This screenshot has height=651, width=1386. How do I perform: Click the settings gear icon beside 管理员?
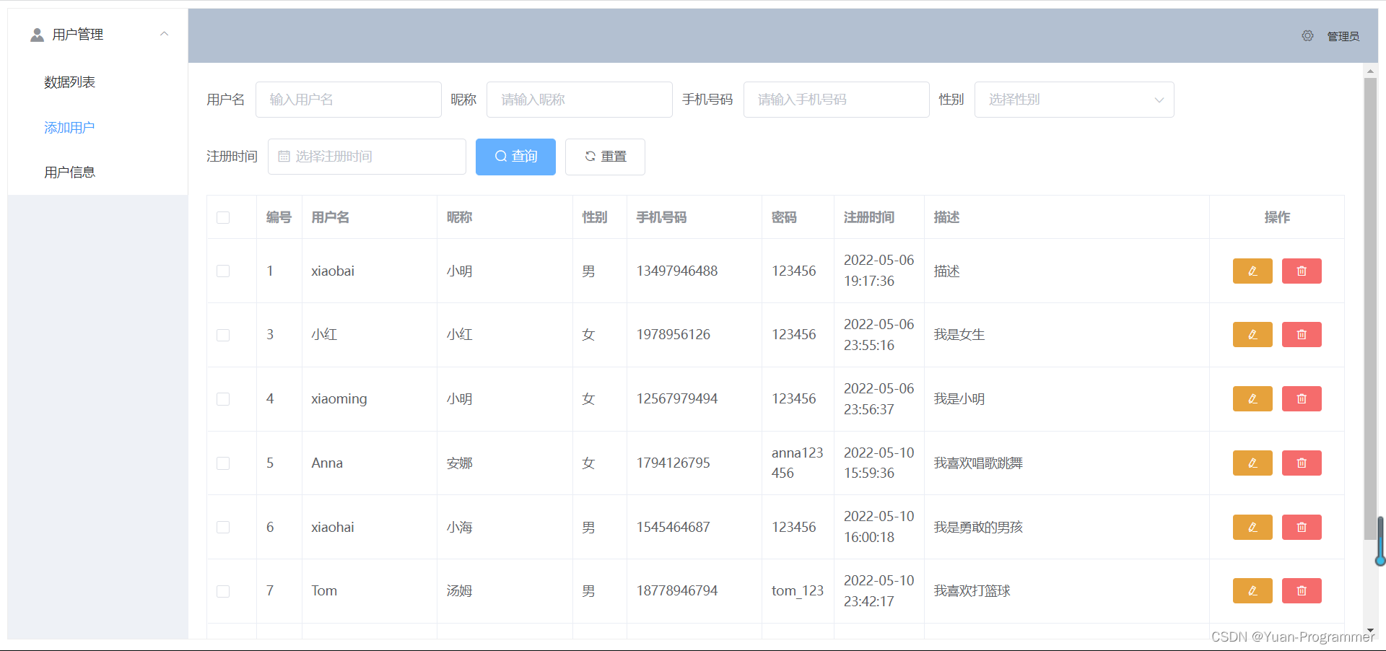pyautogui.click(x=1307, y=35)
